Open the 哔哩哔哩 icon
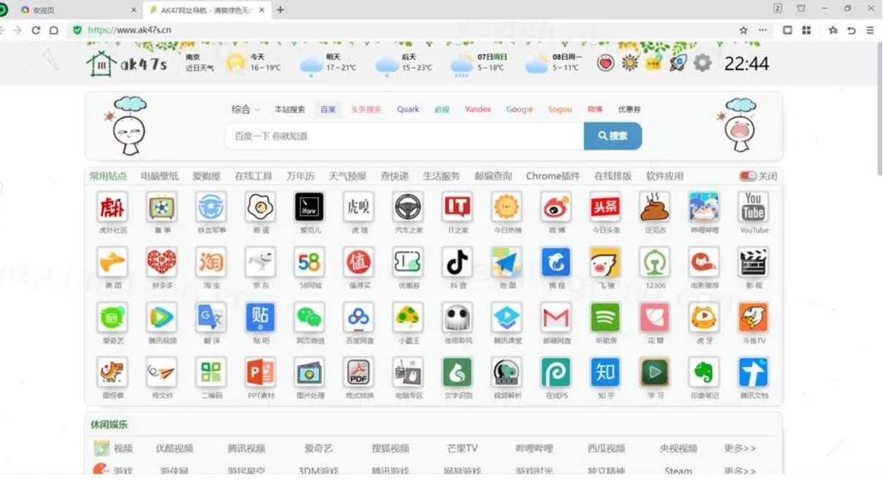 (x=704, y=207)
